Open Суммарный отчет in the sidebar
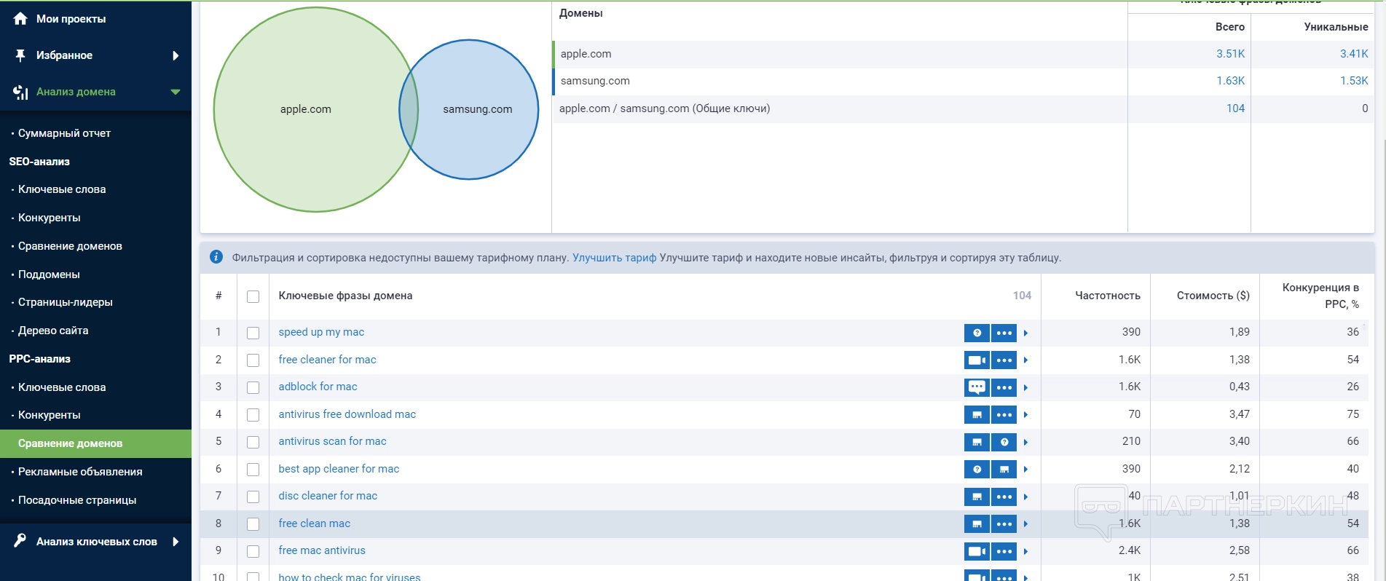 coord(64,133)
